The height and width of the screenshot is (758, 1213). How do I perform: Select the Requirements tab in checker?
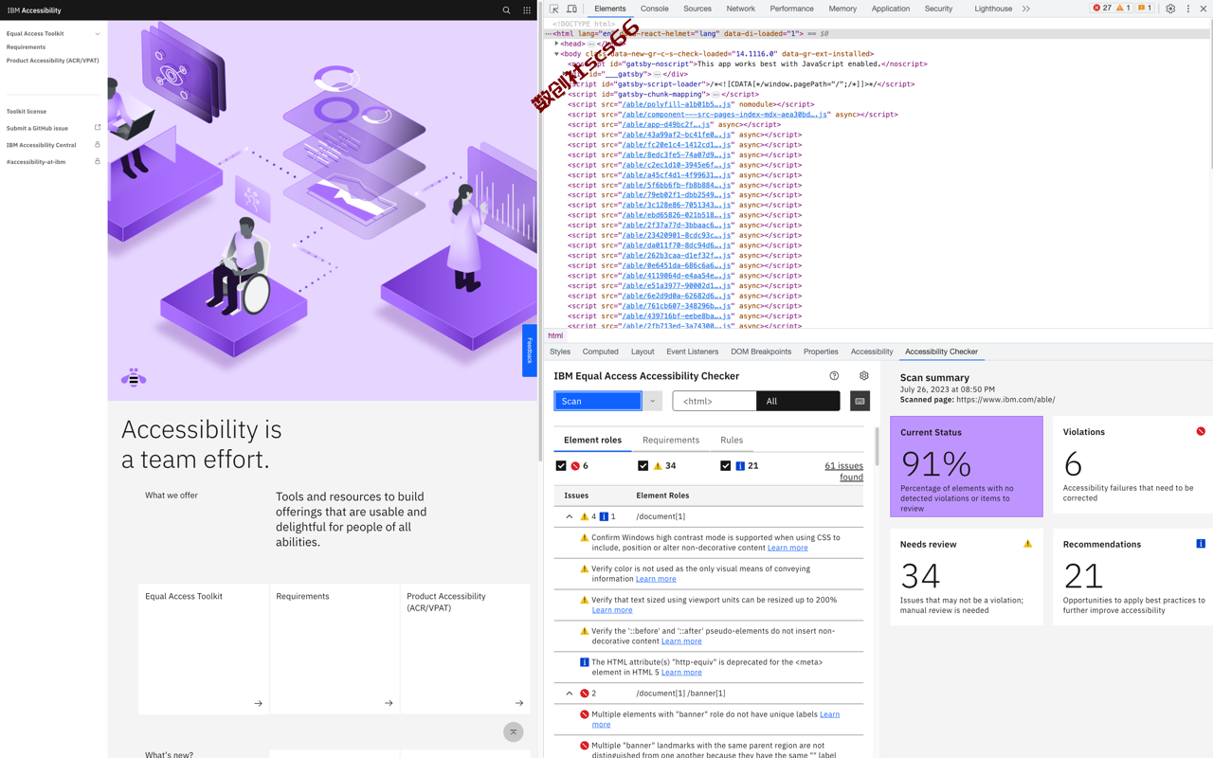[671, 440]
